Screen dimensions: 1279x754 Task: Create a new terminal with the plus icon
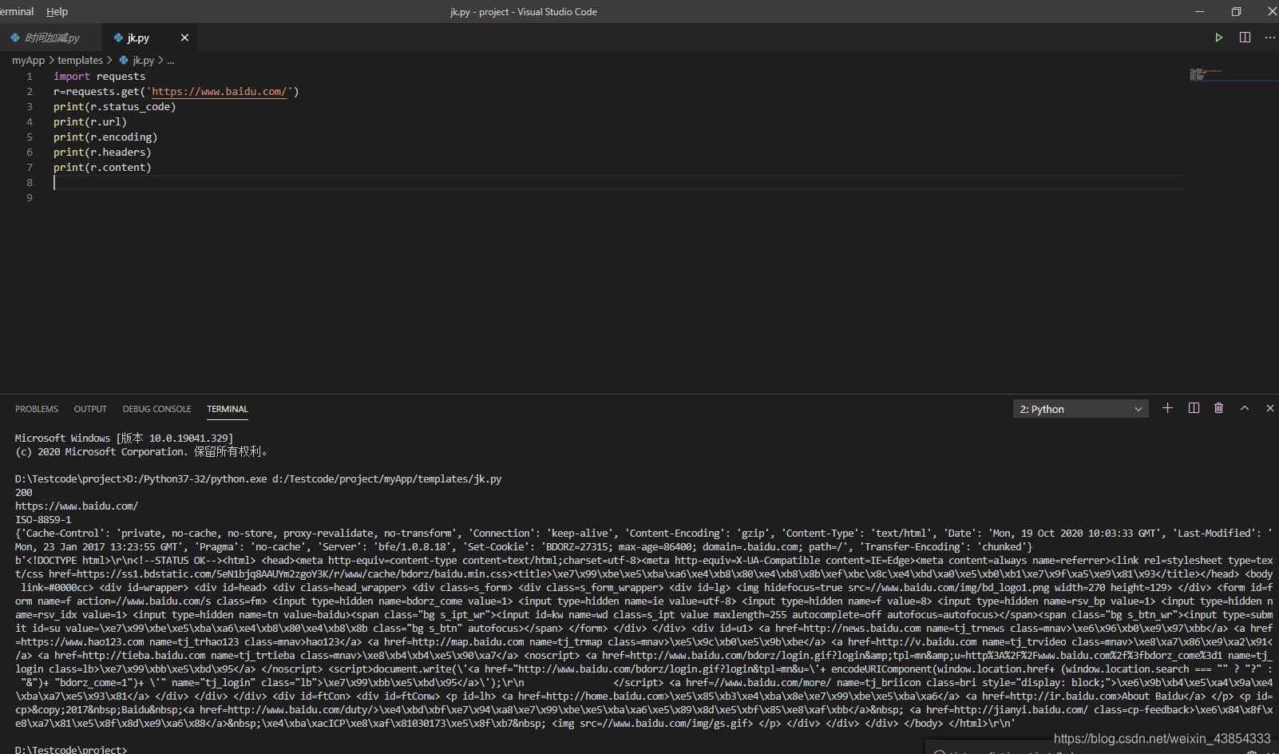[1167, 407]
